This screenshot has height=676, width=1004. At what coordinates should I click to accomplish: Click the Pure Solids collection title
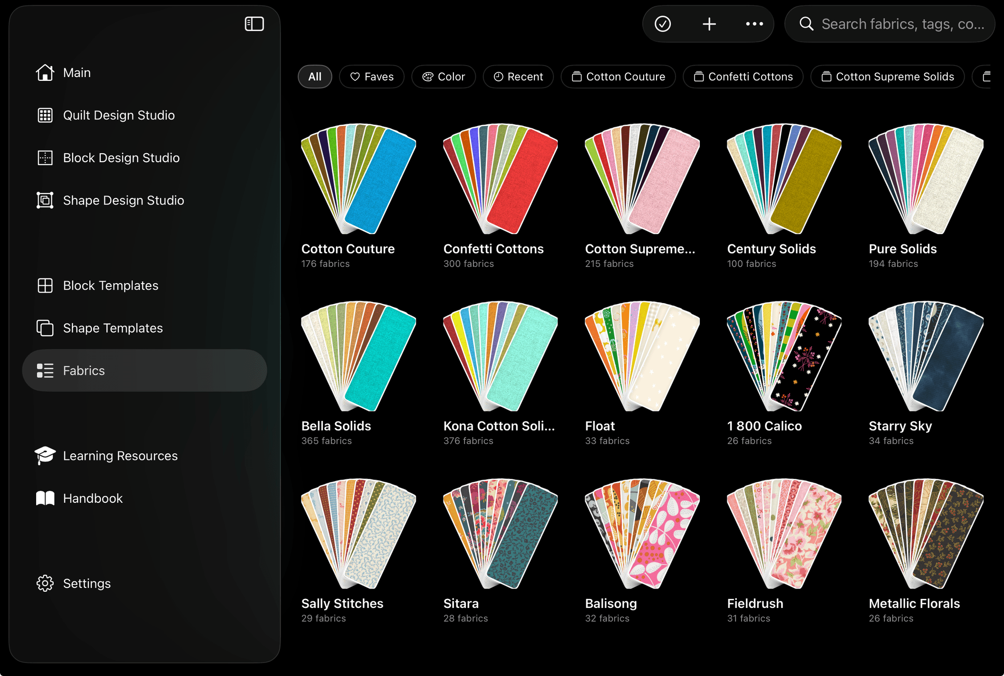[903, 249]
